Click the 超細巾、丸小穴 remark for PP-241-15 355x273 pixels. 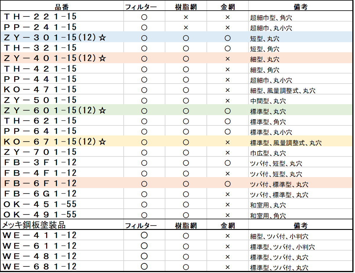click(x=271, y=28)
